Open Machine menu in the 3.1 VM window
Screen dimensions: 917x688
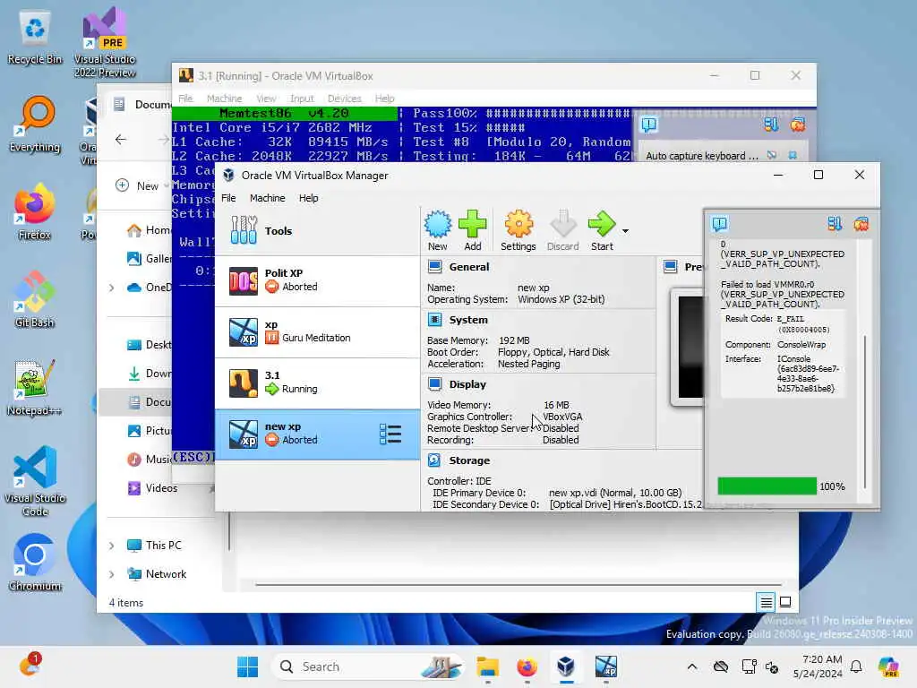coord(224,99)
